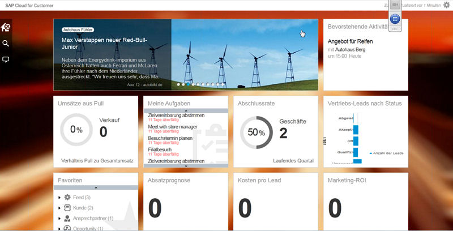The width and height of the screenshot is (453, 231).
Task: Open the settings gear at top right
Action: 447,5
